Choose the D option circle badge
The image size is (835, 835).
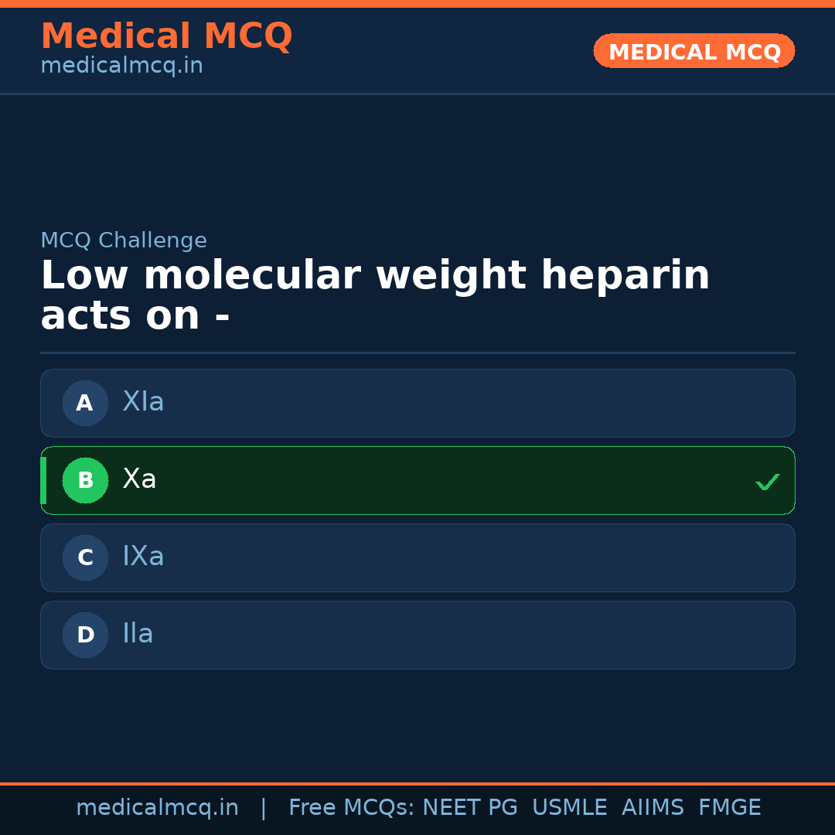pyautogui.click(x=85, y=635)
